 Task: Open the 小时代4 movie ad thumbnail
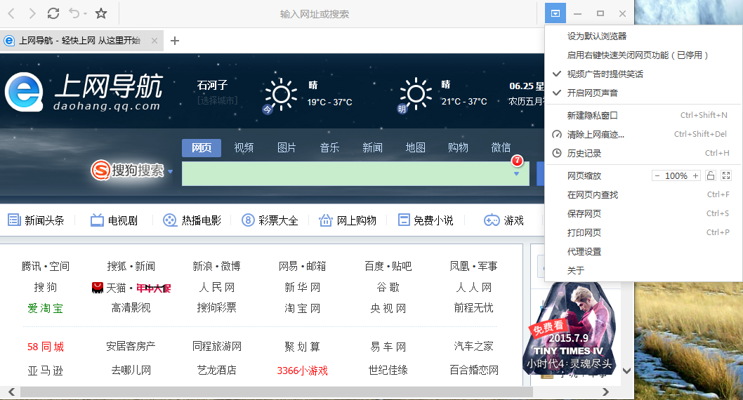point(569,328)
